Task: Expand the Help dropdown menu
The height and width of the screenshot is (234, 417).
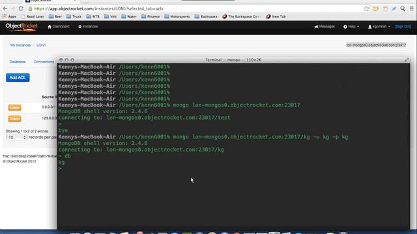Action: click(x=351, y=27)
